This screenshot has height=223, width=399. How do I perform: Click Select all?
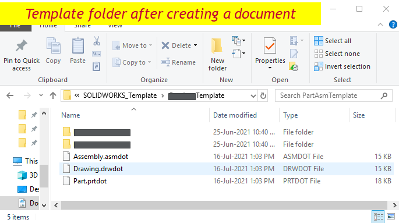pos(333,41)
